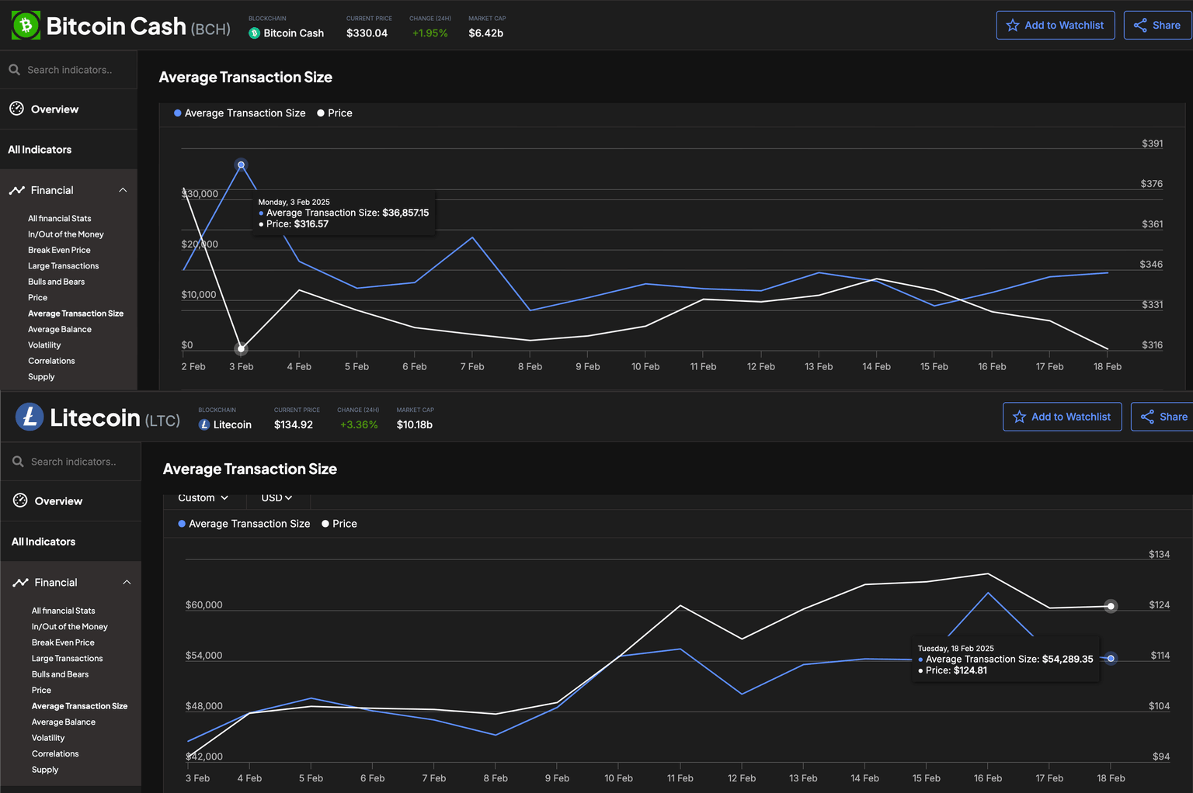
Task: Click the Bitcoin Cash logo icon
Action: pyautogui.click(x=26, y=26)
